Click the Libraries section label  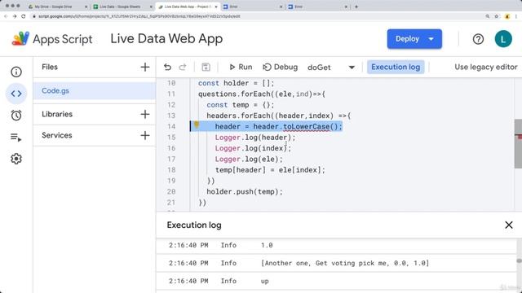tap(57, 114)
